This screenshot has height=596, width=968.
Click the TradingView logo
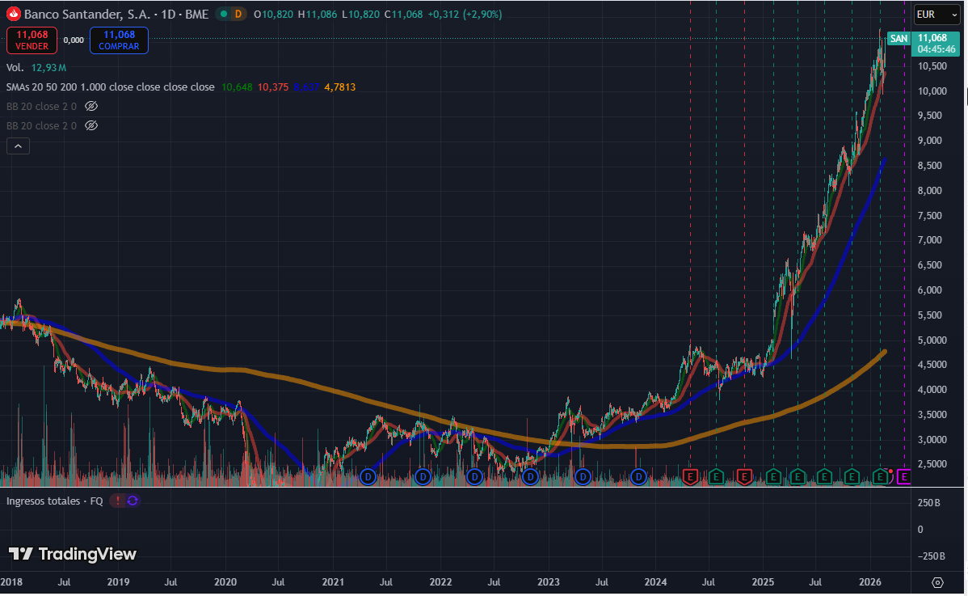pyautogui.click(x=73, y=554)
